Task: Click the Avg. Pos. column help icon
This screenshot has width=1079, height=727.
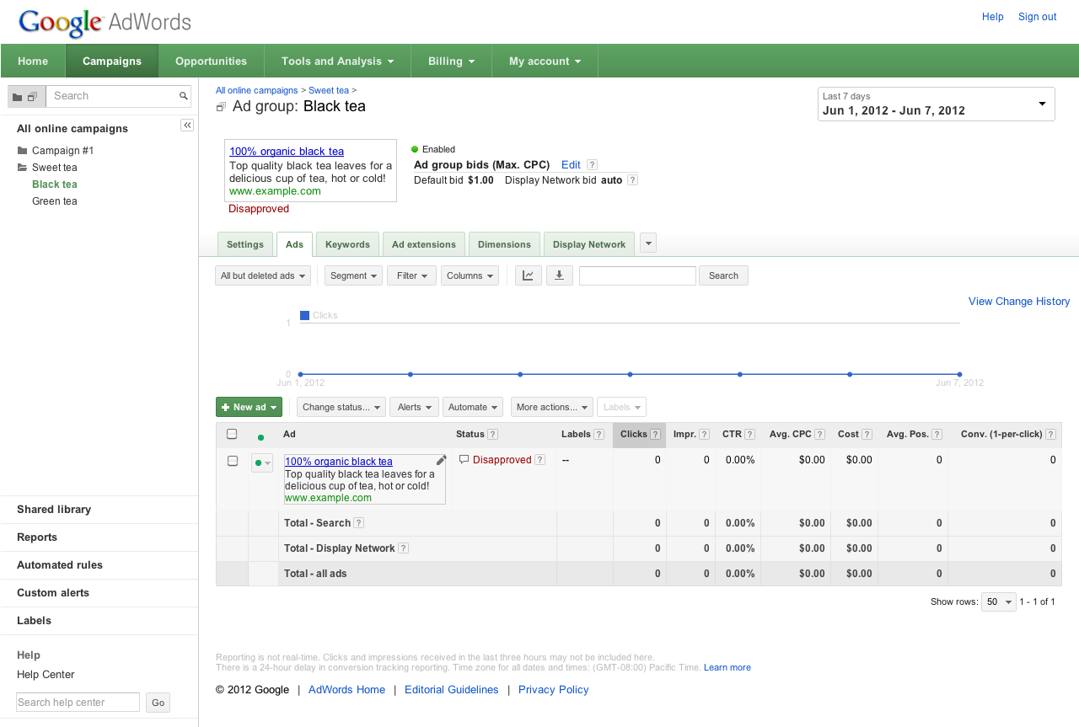Action: [x=937, y=435]
